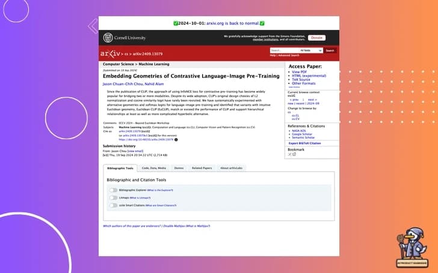Enable the Litmaps toggle
Screen dimensions: 438x273
[113, 197]
